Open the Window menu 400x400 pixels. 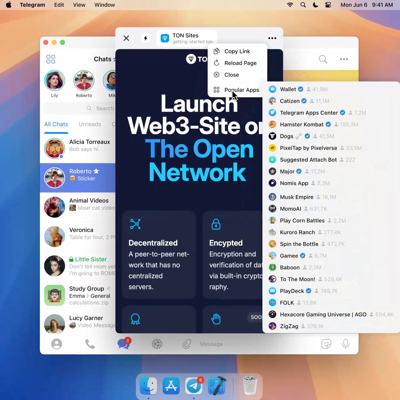pyautogui.click(x=105, y=5)
